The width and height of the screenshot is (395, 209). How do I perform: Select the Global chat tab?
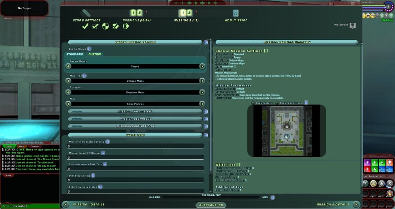point(9,146)
